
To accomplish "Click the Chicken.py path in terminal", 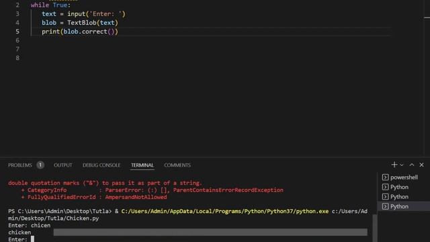I will click(x=54, y=218).
